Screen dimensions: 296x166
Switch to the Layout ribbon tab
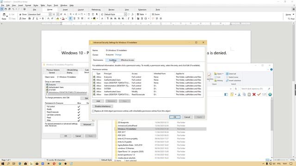[x=80, y=10]
